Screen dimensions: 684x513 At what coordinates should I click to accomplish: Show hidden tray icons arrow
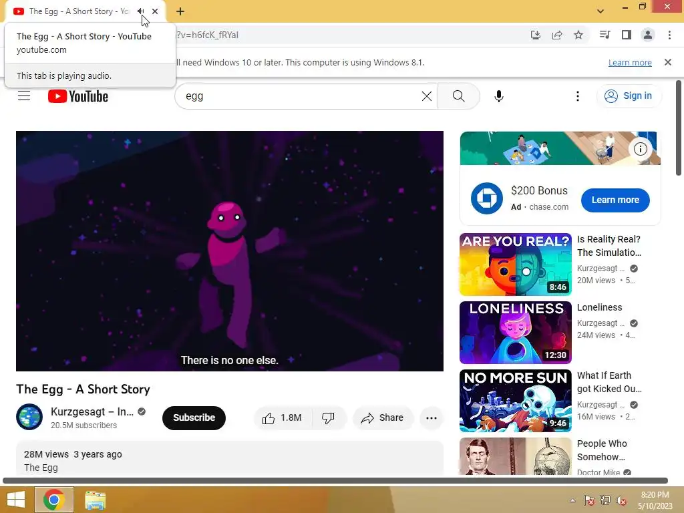(x=572, y=500)
